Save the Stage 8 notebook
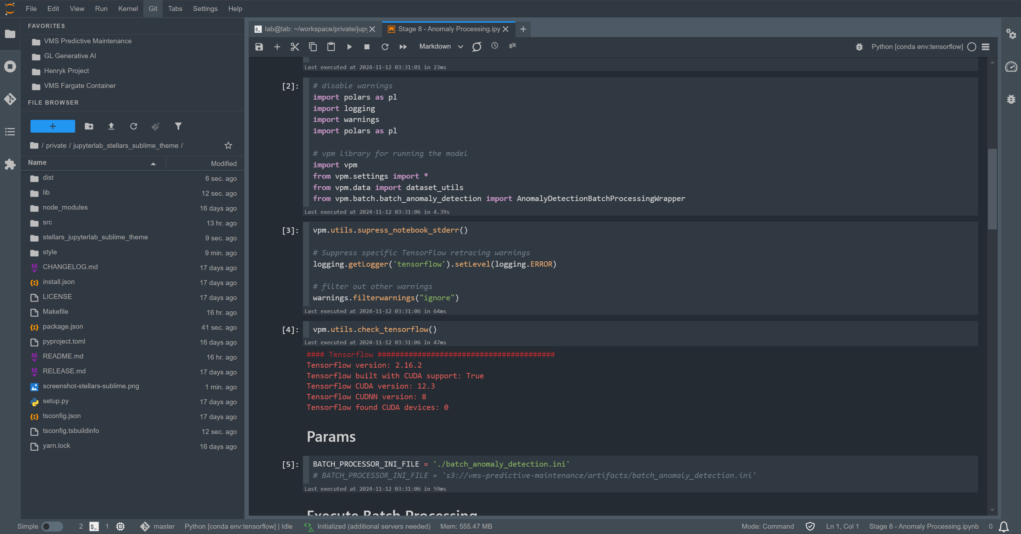This screenshot has width=1021, height=534. [x=258, y=46]
